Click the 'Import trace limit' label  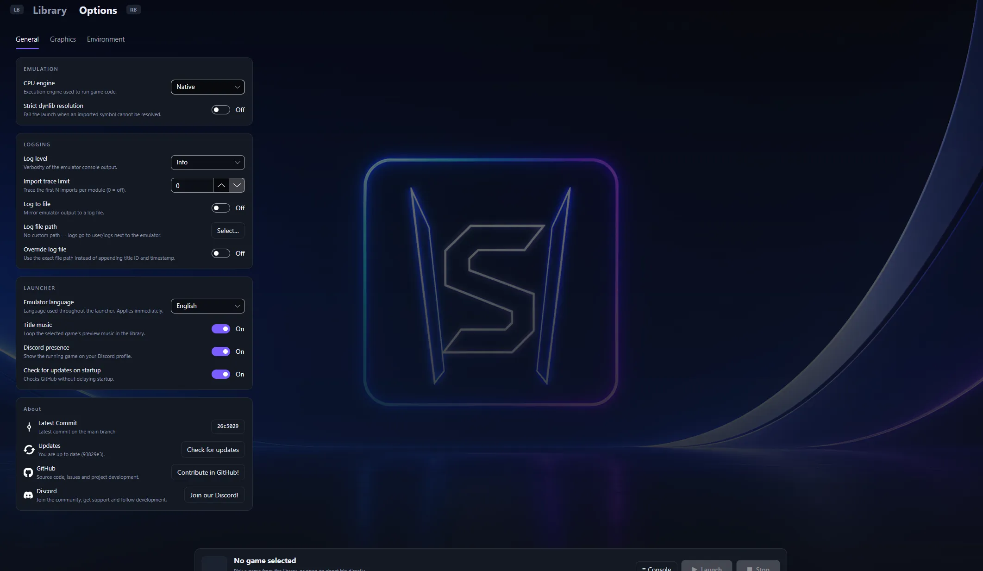pos(47,181)
